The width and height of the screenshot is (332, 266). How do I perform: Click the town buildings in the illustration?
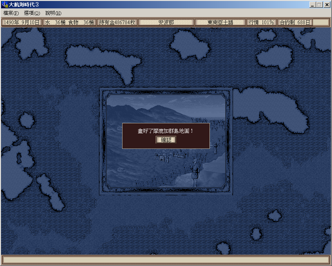[x=172, y=156]
